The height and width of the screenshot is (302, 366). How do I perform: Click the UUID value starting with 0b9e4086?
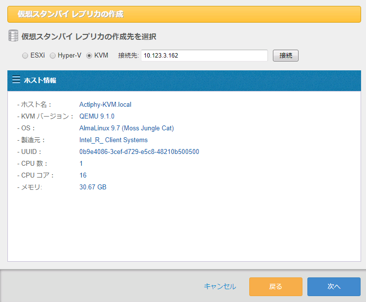pyautogui.click(x=139, y=151)
